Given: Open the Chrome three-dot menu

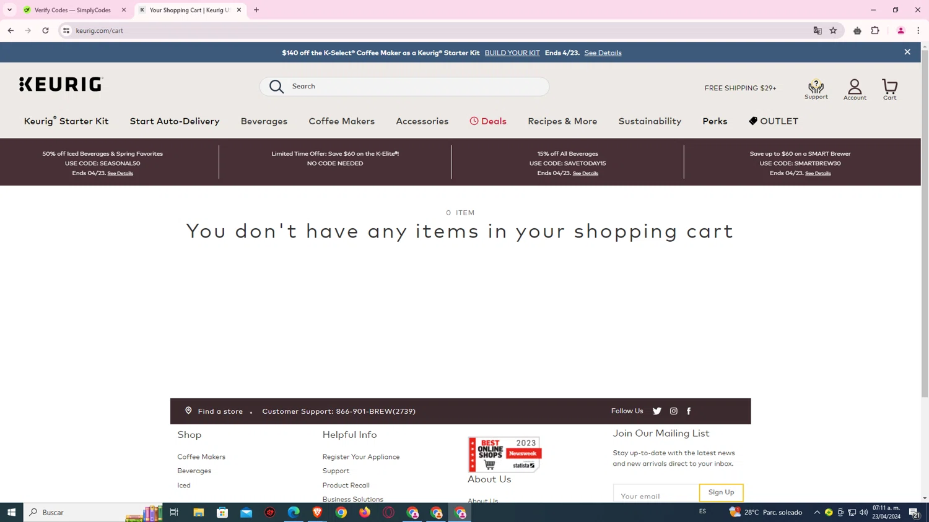Looking at the screenshot, I should click(918, 30).
